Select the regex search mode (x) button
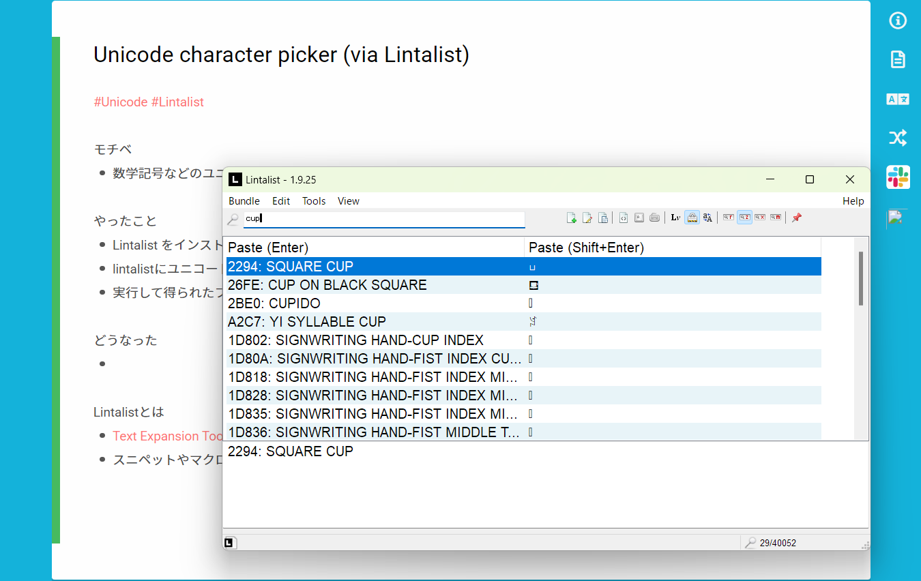 (760, 218)
